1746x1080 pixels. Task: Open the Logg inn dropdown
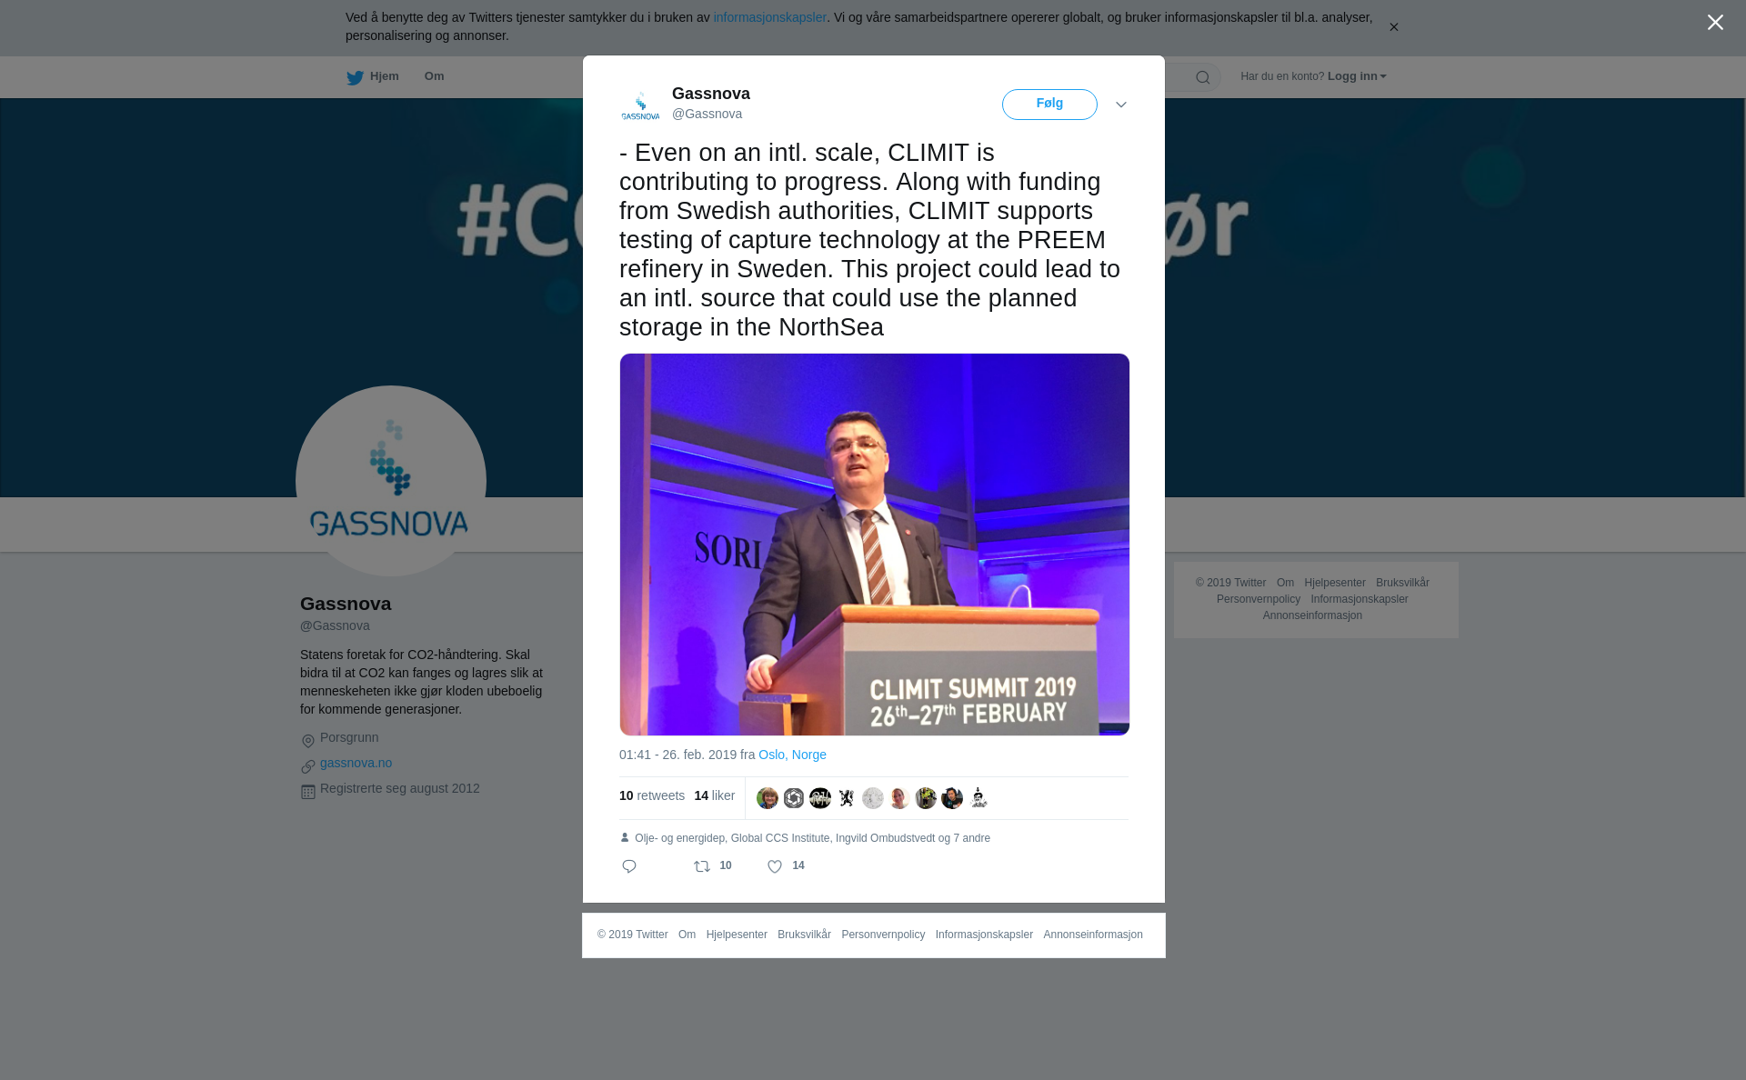tap(1357, 76)
